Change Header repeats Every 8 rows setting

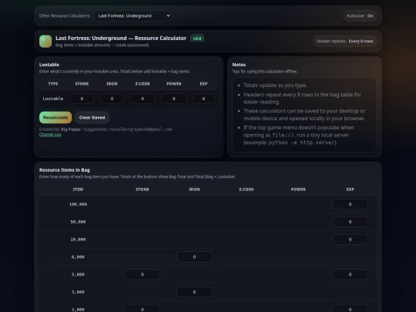pos(344,41)
